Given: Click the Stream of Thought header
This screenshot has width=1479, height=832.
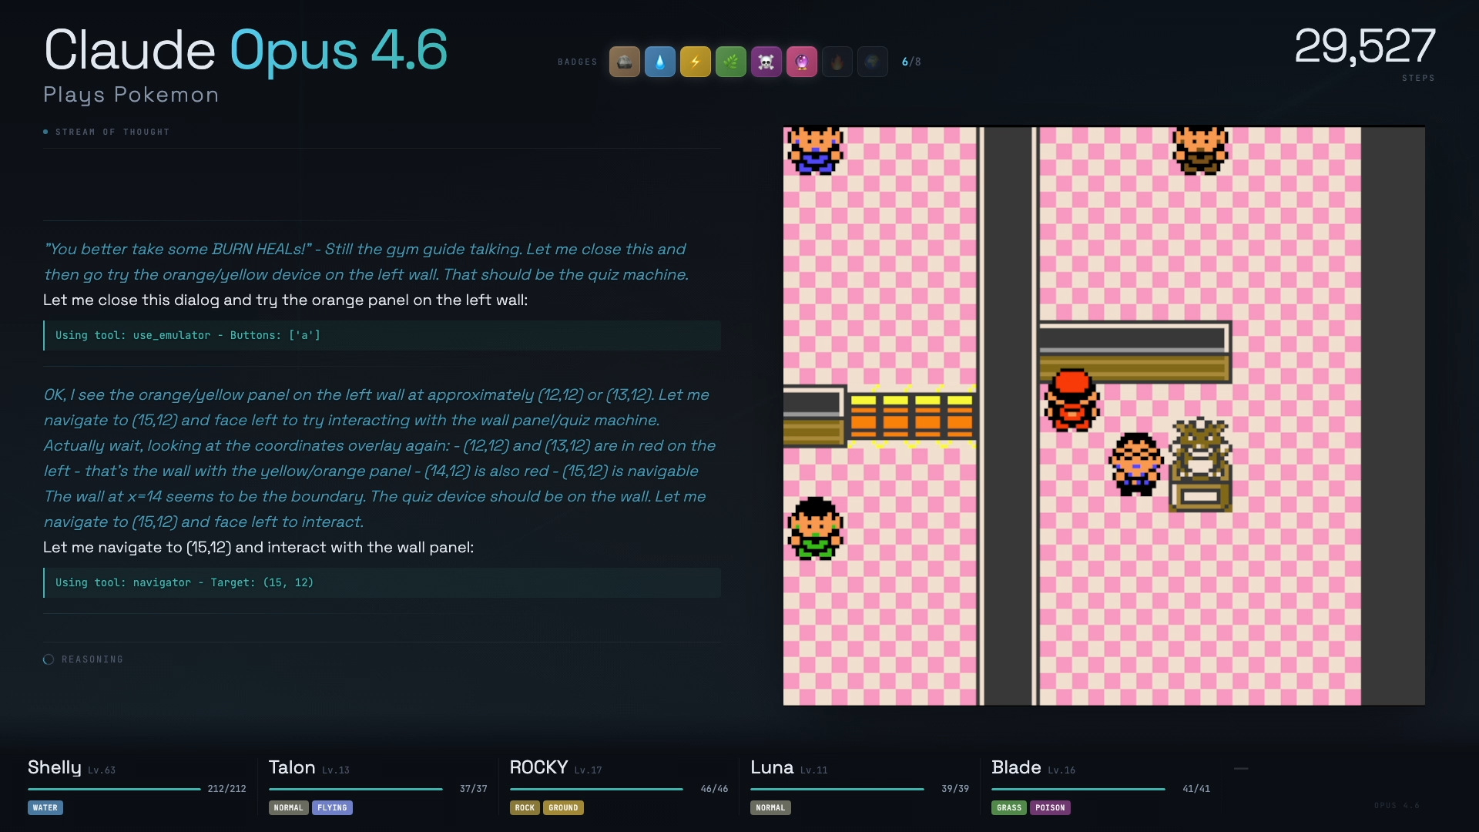Looking at the screenshot, I should [x=112, y=132].
